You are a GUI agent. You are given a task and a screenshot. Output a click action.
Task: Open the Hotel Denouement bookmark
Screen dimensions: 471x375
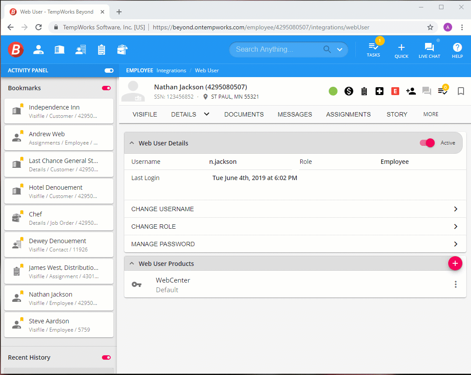coord(59,191)
